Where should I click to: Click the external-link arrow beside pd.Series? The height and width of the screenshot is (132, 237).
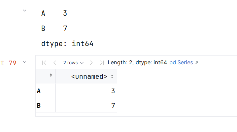click(x=197, y=62)
